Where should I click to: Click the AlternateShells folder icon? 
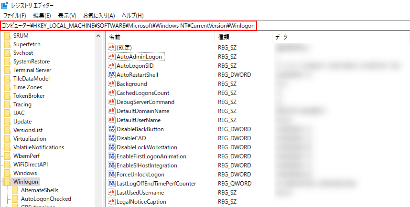coord(15,190)
